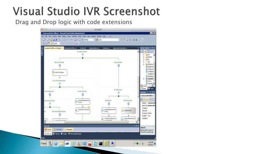The width and height of the screenshot is (275, 154).
Task: Switch to the Team Explorer tab
Action: pos(151,88)
